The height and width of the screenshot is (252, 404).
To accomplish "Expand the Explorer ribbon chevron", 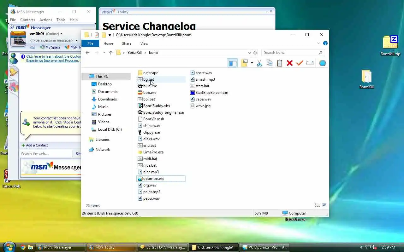I will pos(318,43).
